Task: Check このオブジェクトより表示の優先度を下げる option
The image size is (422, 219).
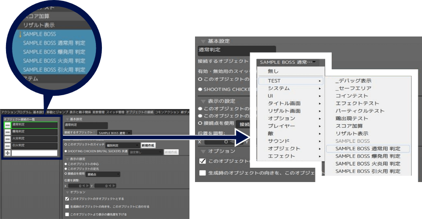Action: tap(68, 214)
